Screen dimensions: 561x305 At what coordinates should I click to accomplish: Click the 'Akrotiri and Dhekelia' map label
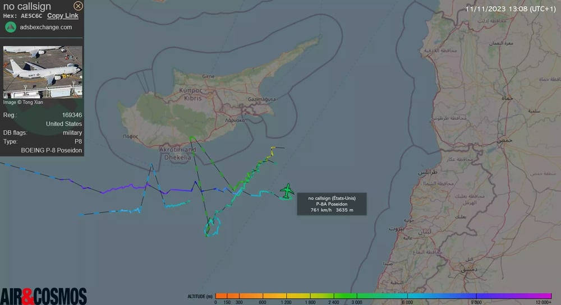coord(178,154)
